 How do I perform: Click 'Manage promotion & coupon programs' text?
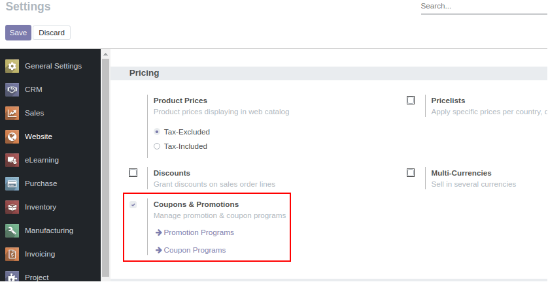[220, 215]
